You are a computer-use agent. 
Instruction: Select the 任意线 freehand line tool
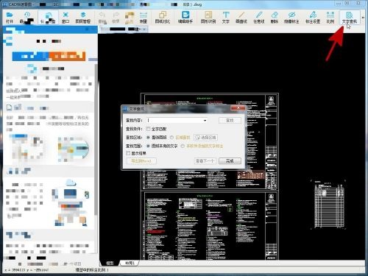click(258, 18)
